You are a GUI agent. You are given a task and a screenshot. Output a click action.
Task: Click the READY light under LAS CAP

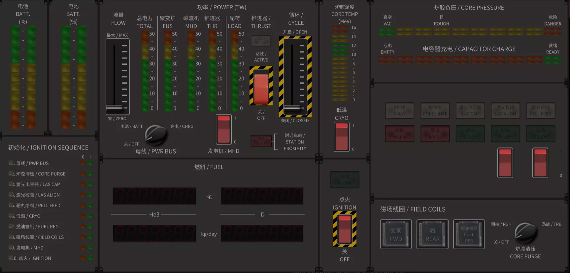click(x=470, y=134)
